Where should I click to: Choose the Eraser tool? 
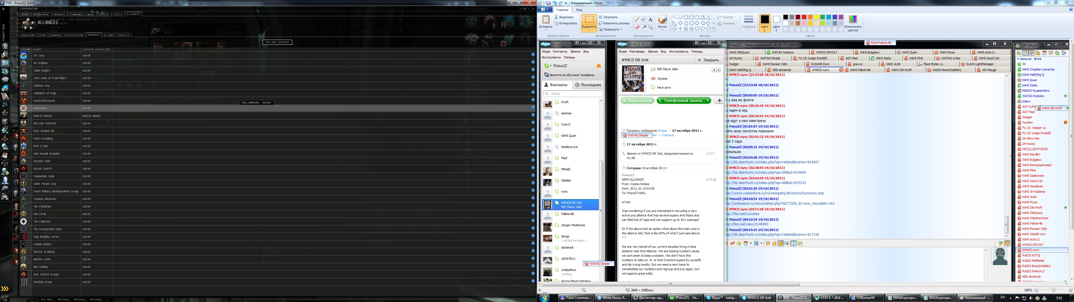pyautogui.click(x=637, y=27)
